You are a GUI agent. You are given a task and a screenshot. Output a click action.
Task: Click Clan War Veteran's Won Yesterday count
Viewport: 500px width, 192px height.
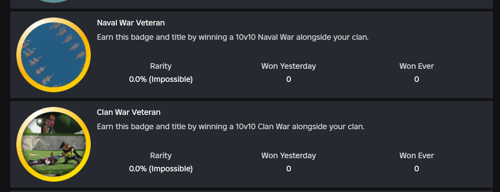point(289,169)
